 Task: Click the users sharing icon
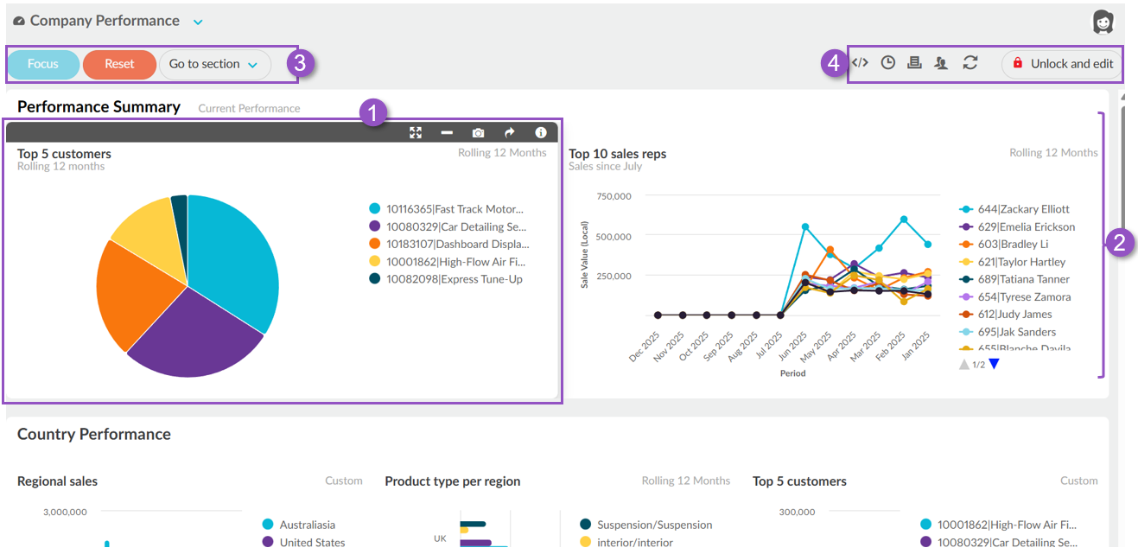coord(942,62)
